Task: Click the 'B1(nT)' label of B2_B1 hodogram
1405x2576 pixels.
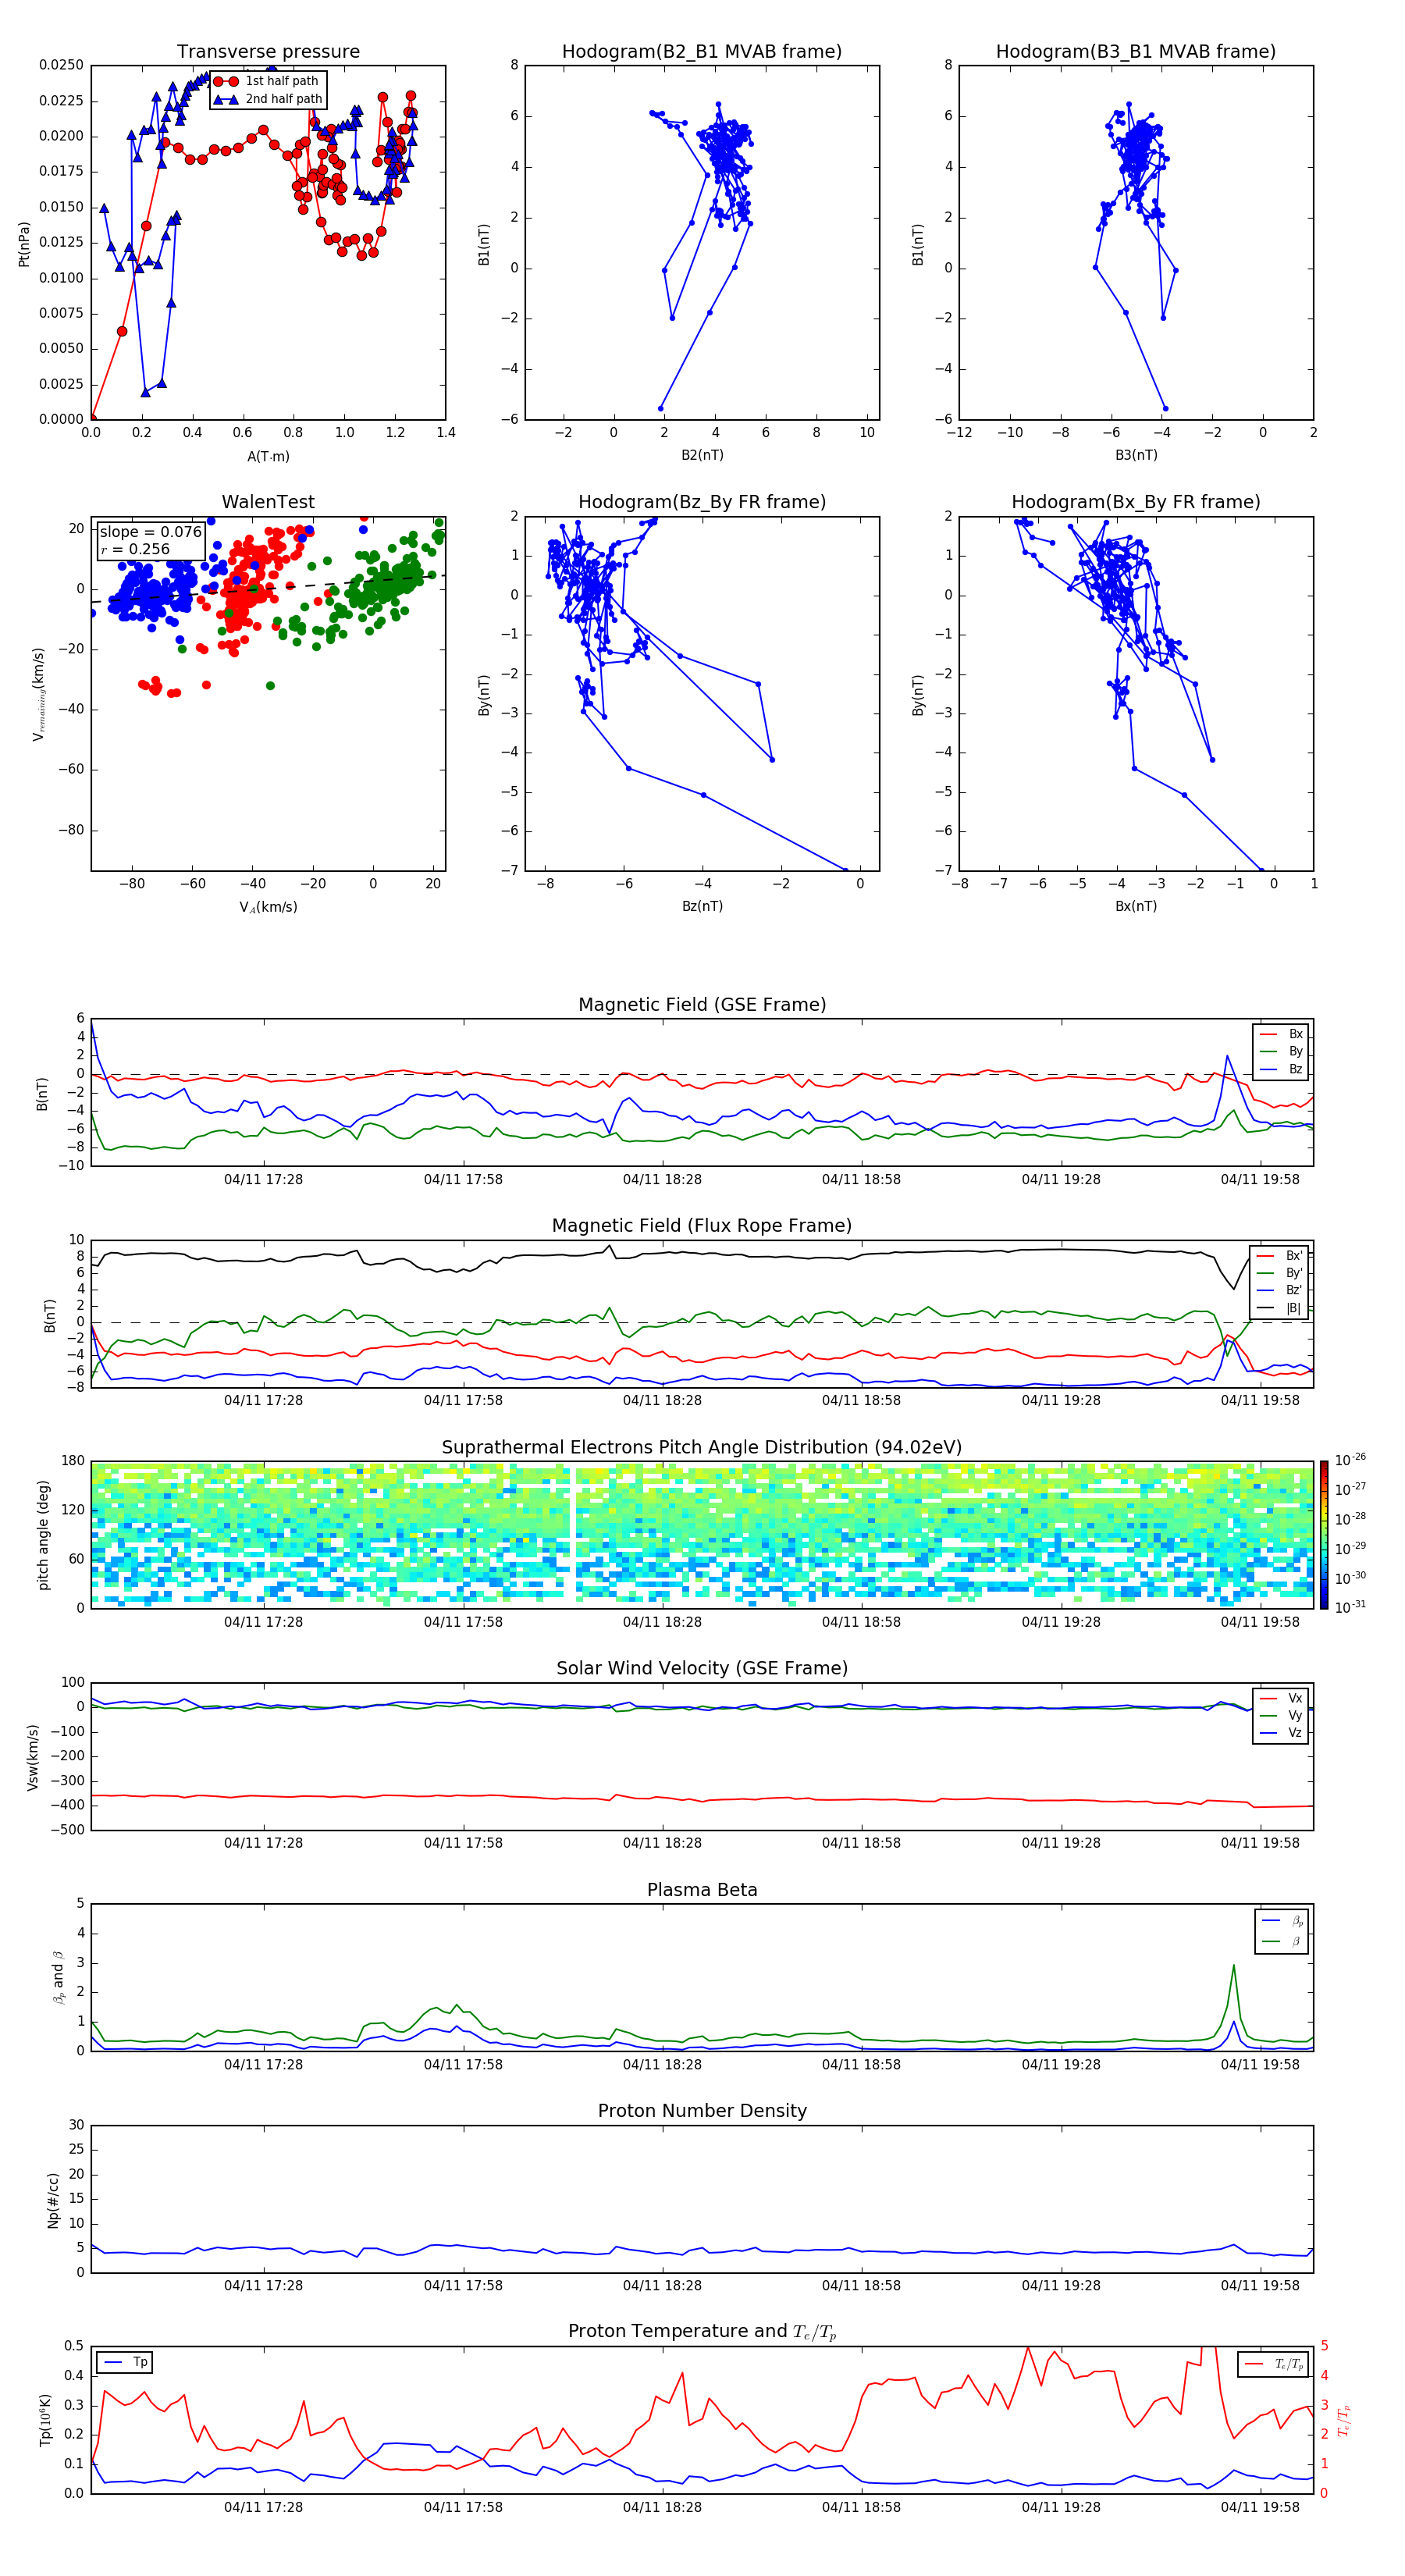Action: pos(484,244)
